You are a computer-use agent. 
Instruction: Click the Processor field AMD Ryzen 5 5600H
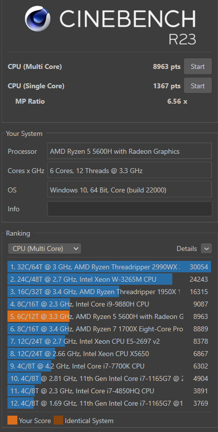(130, 151)
